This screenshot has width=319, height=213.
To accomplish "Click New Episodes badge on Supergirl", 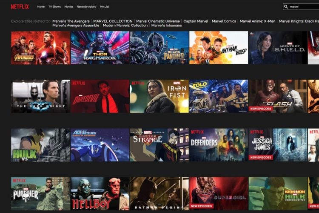I will 202,206.
